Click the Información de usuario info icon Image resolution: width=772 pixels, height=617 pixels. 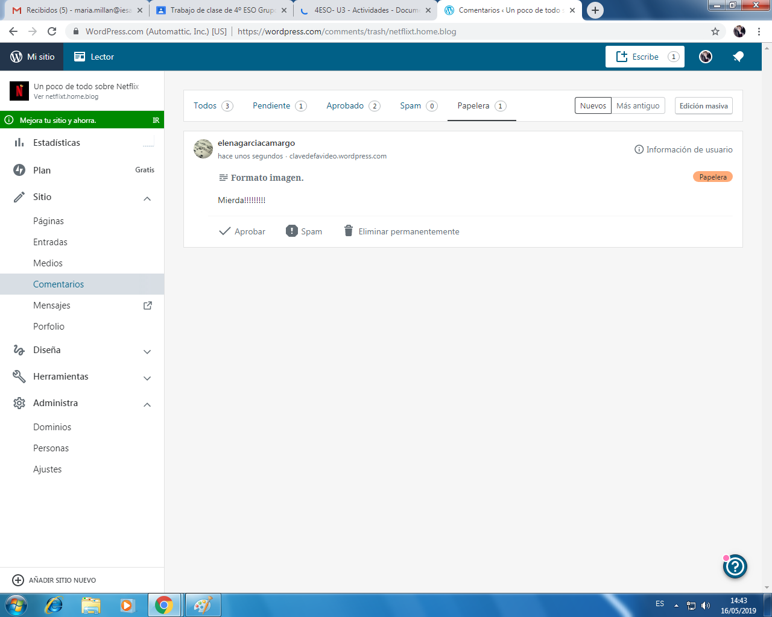coord(639,149)
